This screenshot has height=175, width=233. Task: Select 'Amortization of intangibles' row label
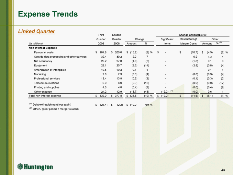click(x=50, y=70)
